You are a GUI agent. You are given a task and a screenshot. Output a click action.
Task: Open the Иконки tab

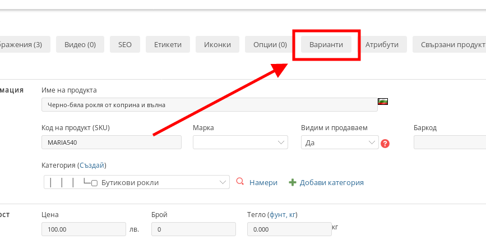(217, 44)
